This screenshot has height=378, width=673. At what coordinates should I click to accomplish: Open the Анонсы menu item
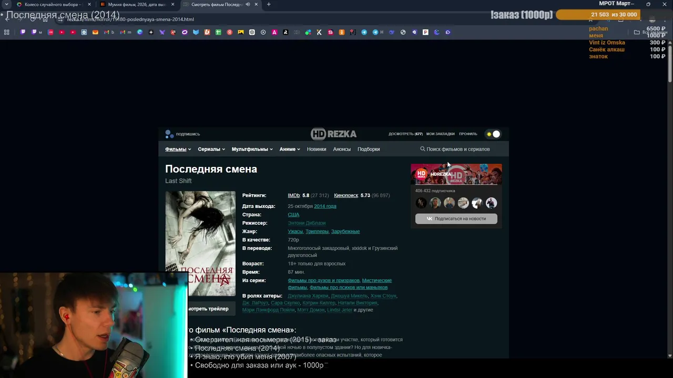[x=342, y=149]
